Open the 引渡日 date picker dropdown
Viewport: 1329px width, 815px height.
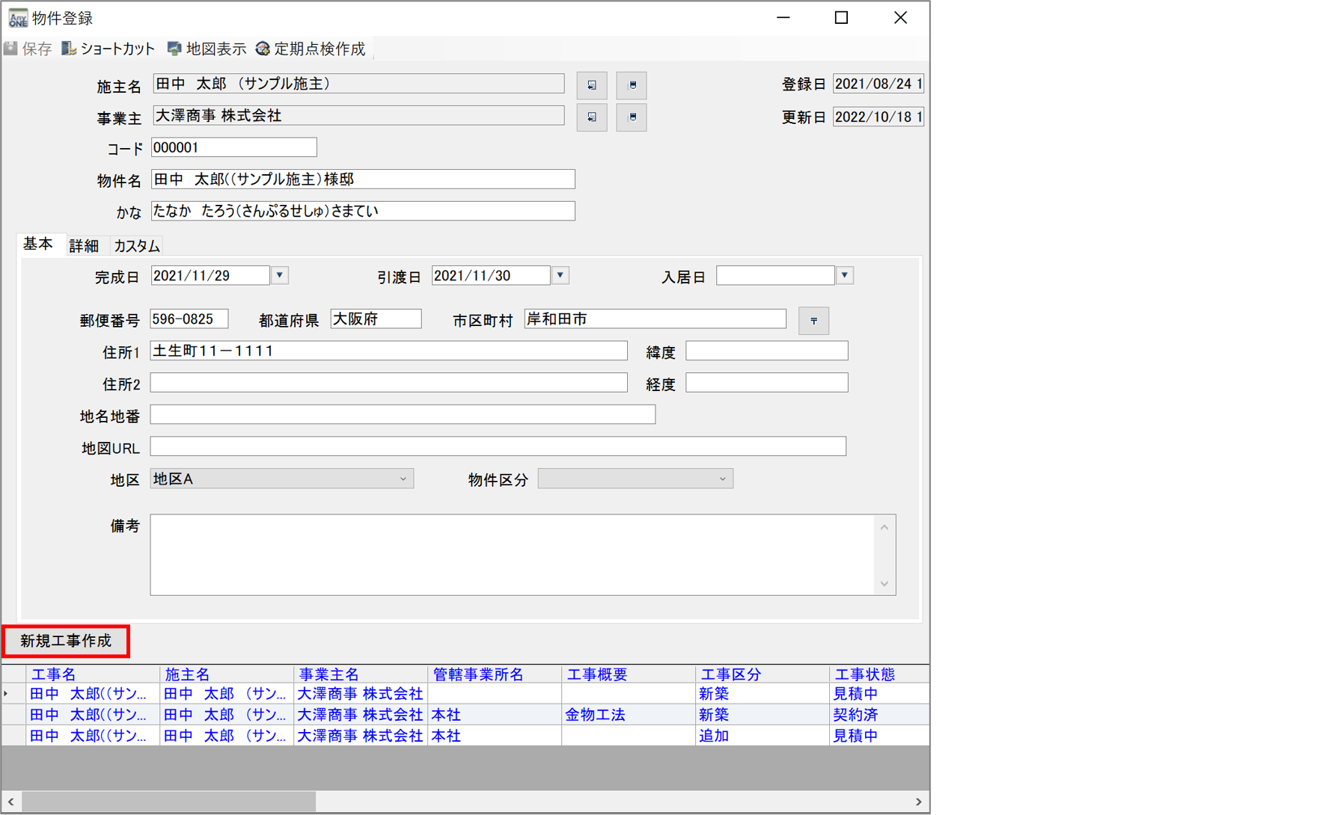click(x=560, y=276)
